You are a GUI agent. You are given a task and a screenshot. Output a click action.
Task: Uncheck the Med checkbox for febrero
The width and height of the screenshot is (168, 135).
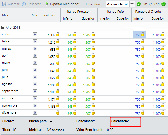click(x=35, y=42)
